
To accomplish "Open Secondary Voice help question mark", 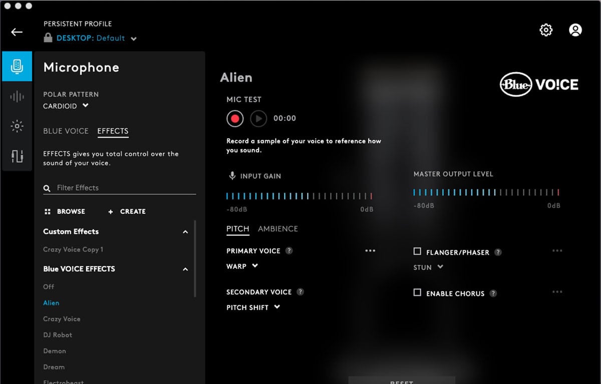I will pos(300,292).
